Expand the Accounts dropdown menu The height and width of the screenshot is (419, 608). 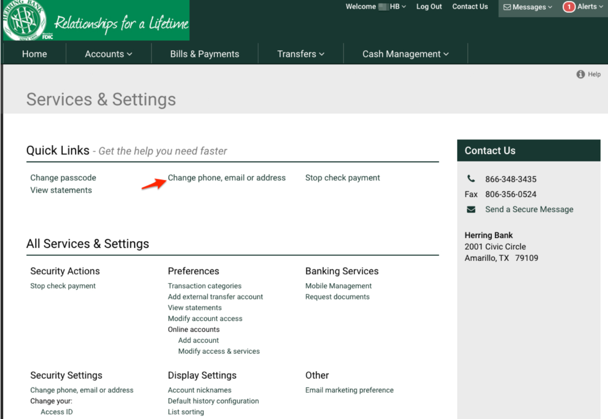[108, 54]
